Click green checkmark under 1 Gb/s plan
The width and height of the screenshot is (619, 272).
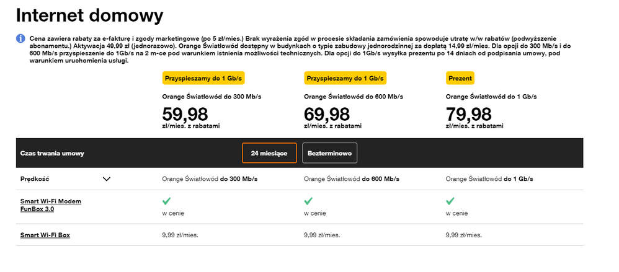(x=450, y=201)
